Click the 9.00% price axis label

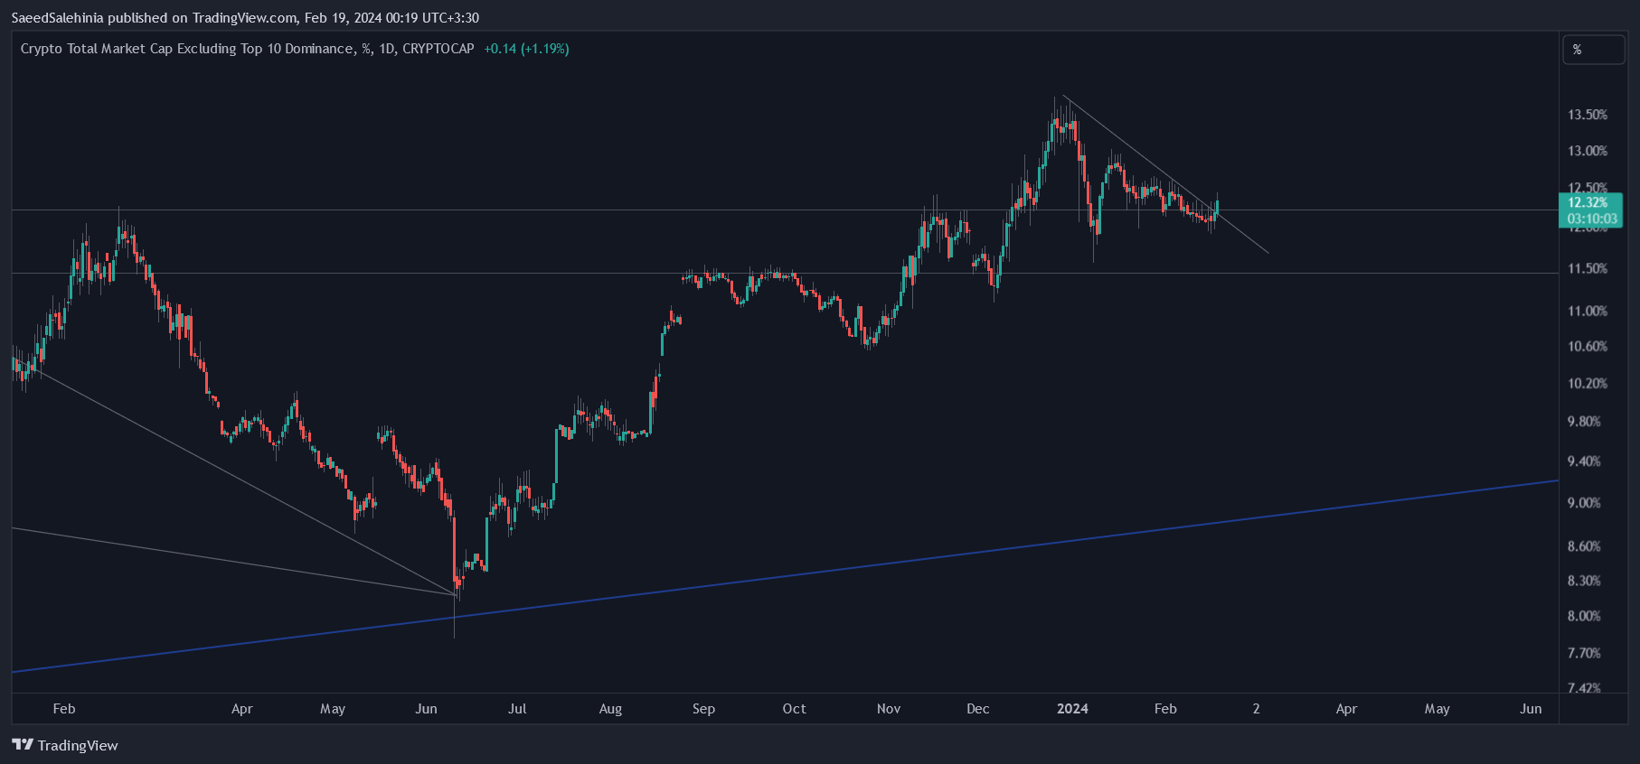1584,503
